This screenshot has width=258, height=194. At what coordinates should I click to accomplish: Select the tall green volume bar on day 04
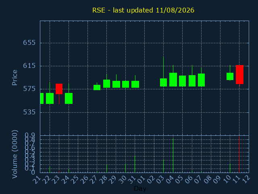[x=173, y=155]
